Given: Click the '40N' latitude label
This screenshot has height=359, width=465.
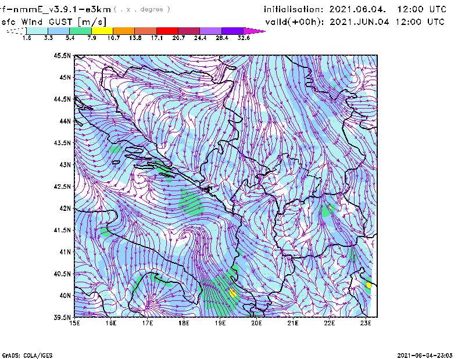Looking at the screenshot, I should (x=65, y=296).
